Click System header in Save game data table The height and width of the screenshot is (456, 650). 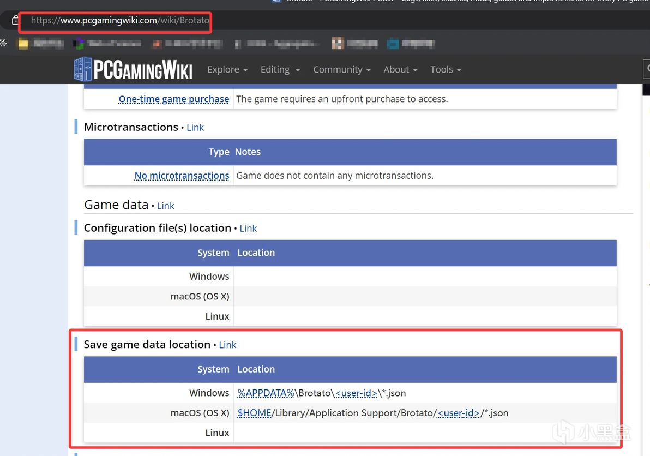click(x=214, y=369)
